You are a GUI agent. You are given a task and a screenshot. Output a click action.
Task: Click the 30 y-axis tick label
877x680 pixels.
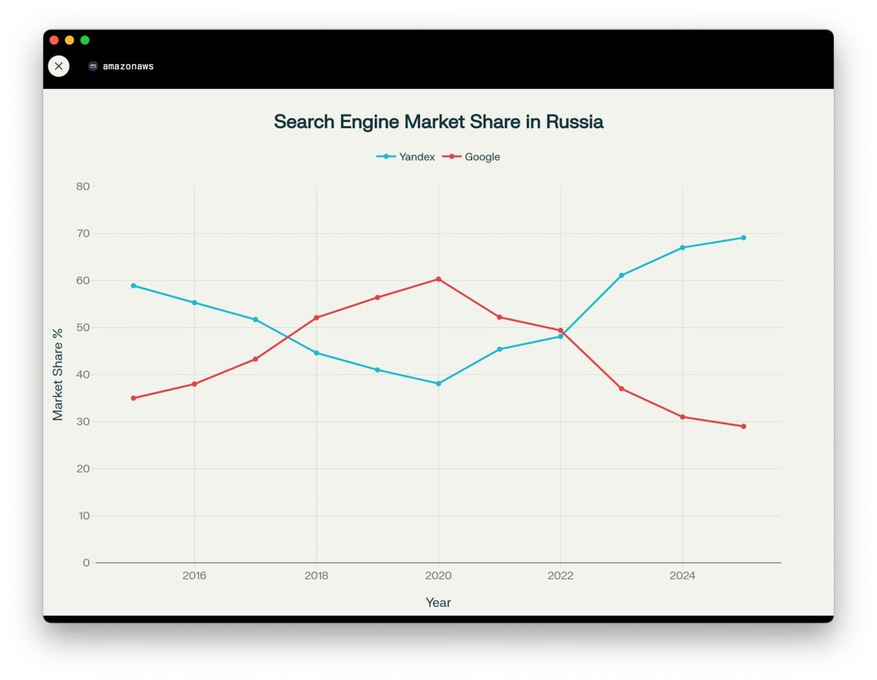point(83,421)
